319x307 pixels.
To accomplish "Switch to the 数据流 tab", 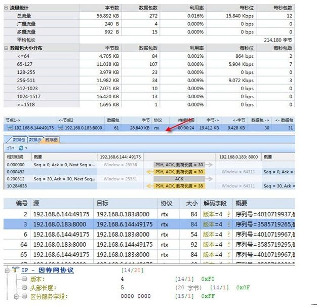I will (34, 140).
